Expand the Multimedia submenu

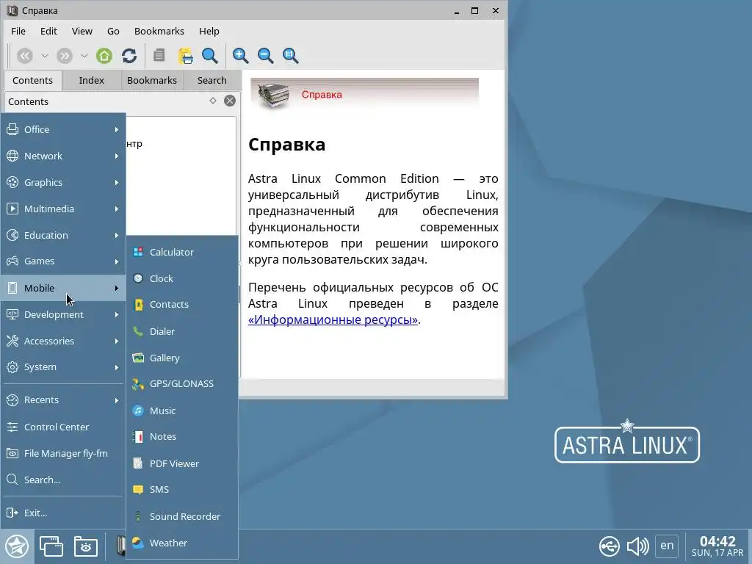click(63, 209)
